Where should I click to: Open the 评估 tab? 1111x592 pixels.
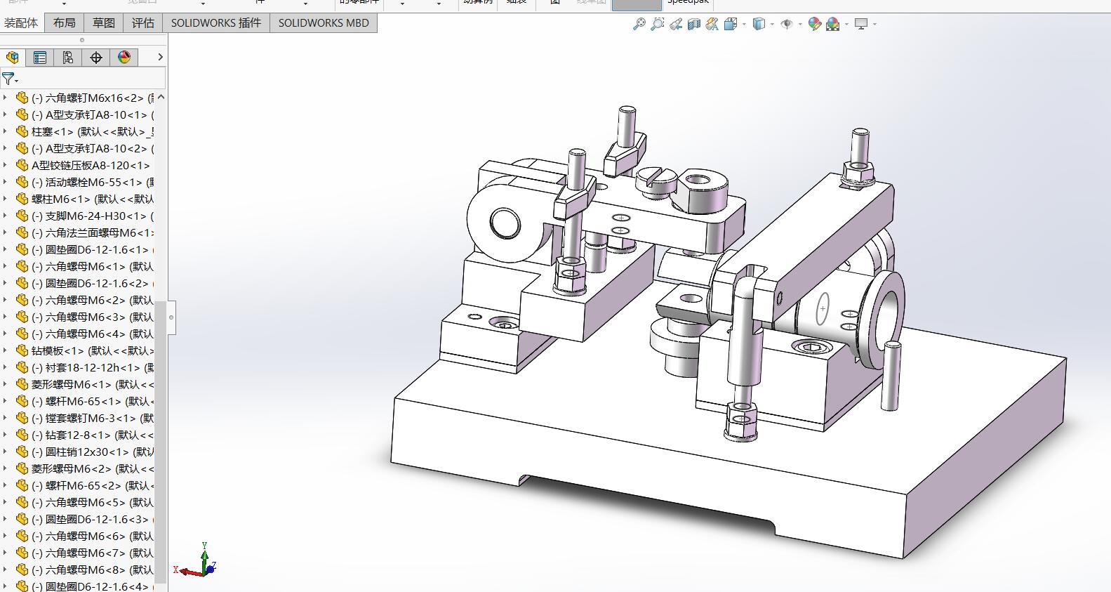[x=143, y=23]
